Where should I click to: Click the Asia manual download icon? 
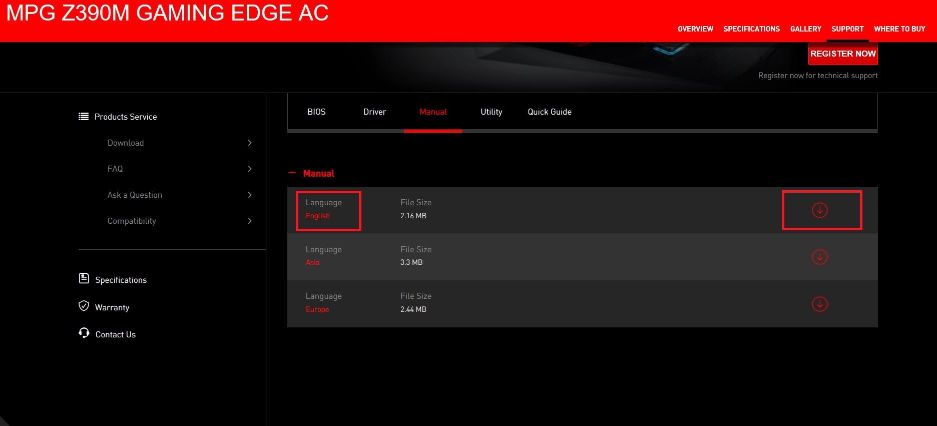click(819, 257)
